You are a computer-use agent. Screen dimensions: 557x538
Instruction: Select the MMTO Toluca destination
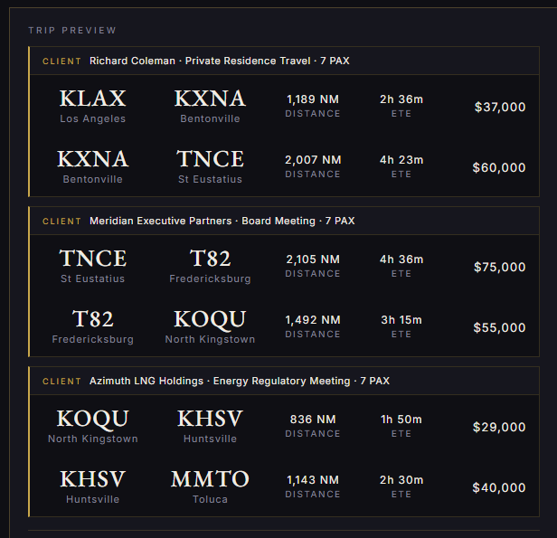point(210,479)
